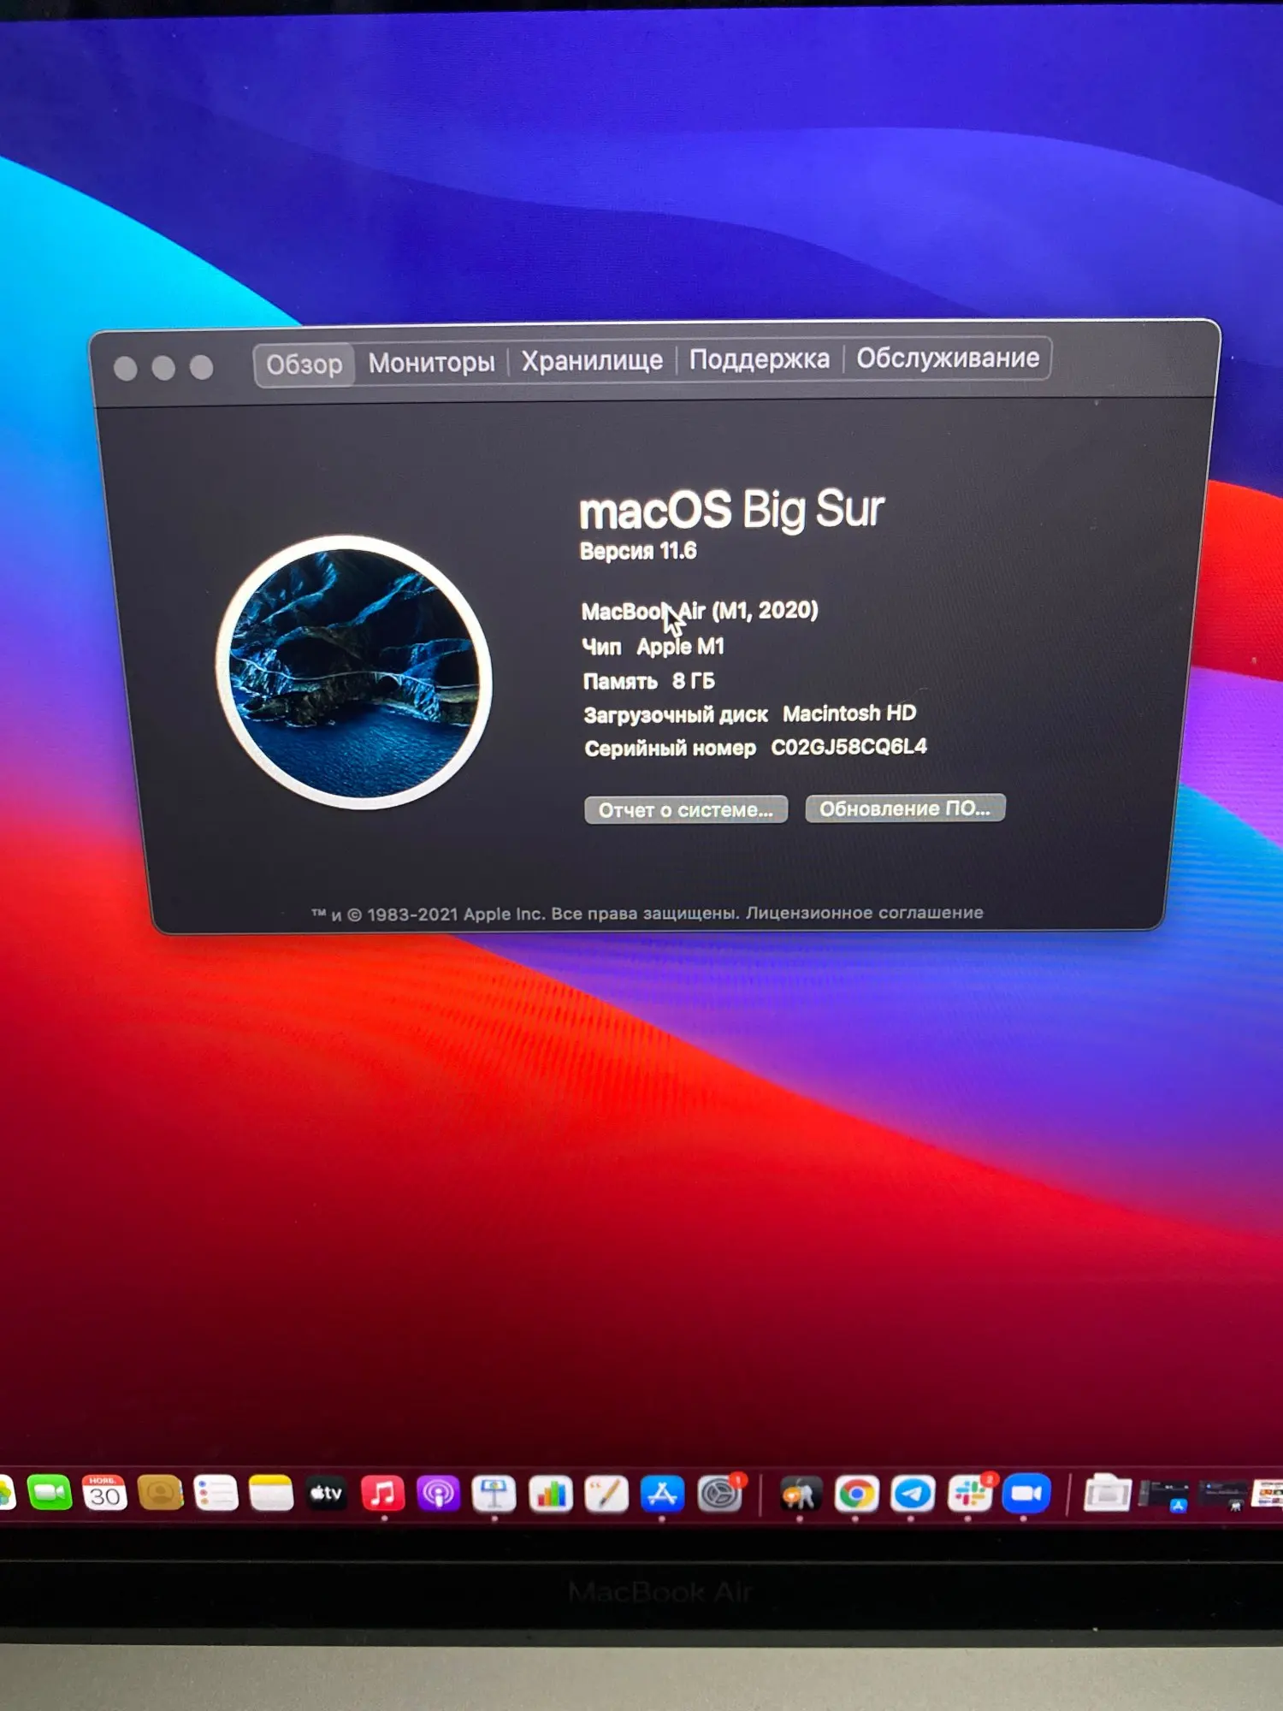Screen dimensions: 1283x1711
Task: Launch Music from the Dock
Action: tap(382, 1495)
